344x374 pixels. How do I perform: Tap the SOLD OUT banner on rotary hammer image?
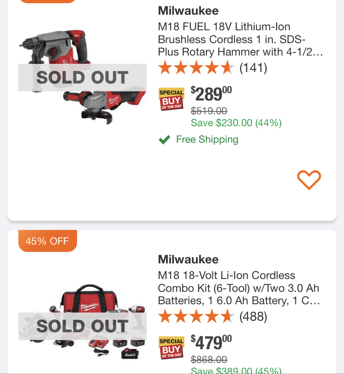(83, 78)
